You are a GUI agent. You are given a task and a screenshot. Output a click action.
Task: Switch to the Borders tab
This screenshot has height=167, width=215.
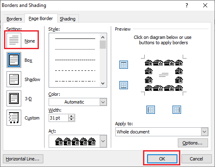(x=14, y=19)
